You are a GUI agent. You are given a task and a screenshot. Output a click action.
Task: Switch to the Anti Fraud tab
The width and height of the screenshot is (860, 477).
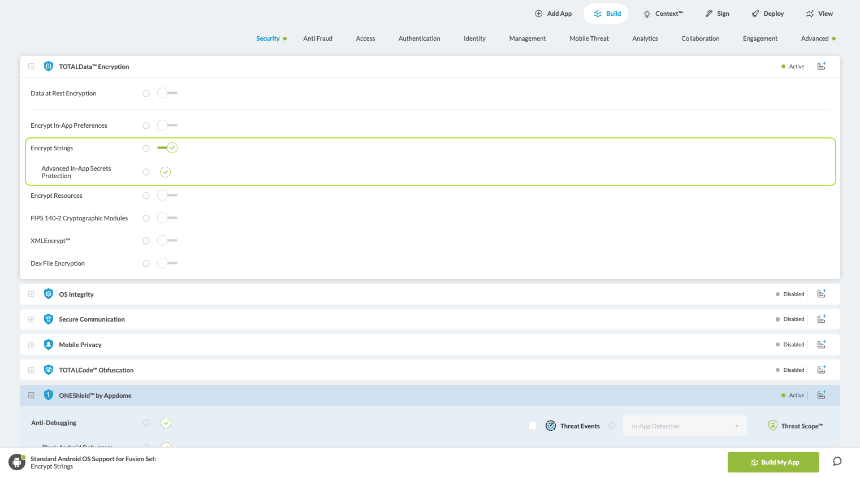(317, 38)
